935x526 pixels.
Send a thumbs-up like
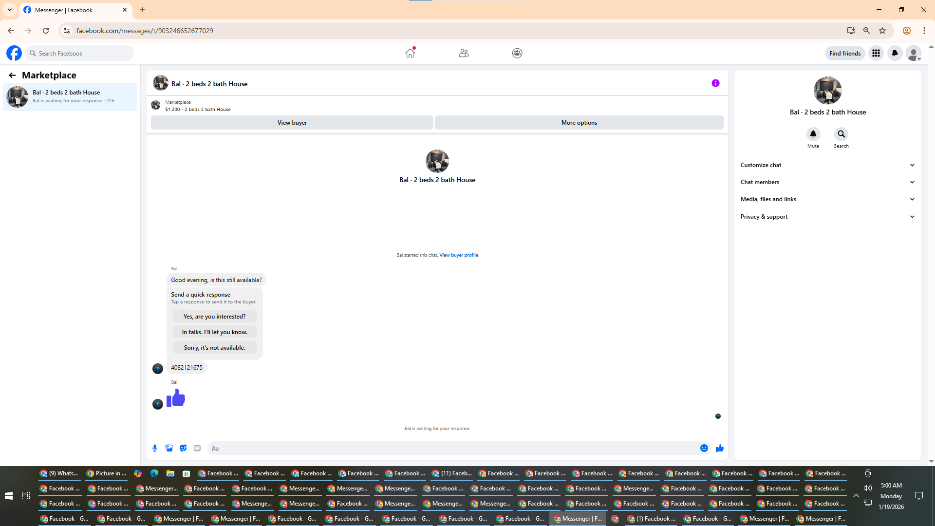720,448
